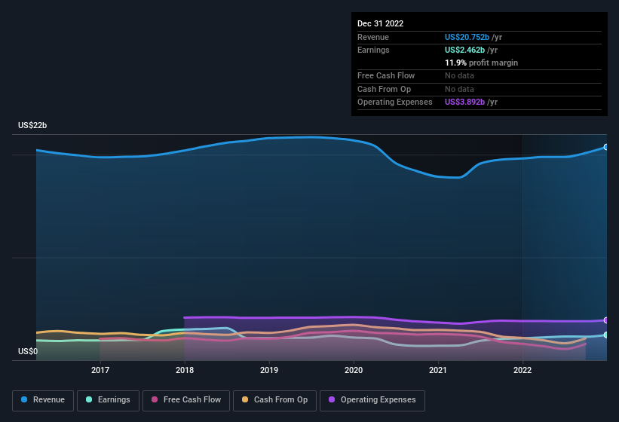Toggle Free Cash Flow legend button
Image resolution: width=619 pixels, height=422 pixels.
pos(186,400)
